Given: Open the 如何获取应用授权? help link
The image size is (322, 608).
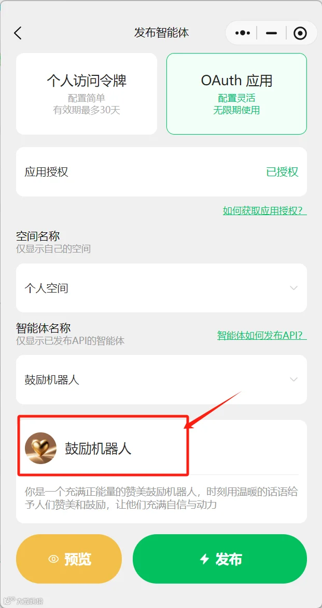Looking at the screenshot, I should pos(265,210).
